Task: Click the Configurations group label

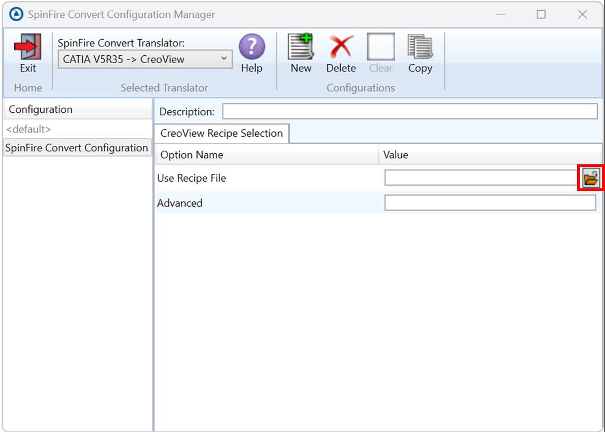Action: coord(360,88)
